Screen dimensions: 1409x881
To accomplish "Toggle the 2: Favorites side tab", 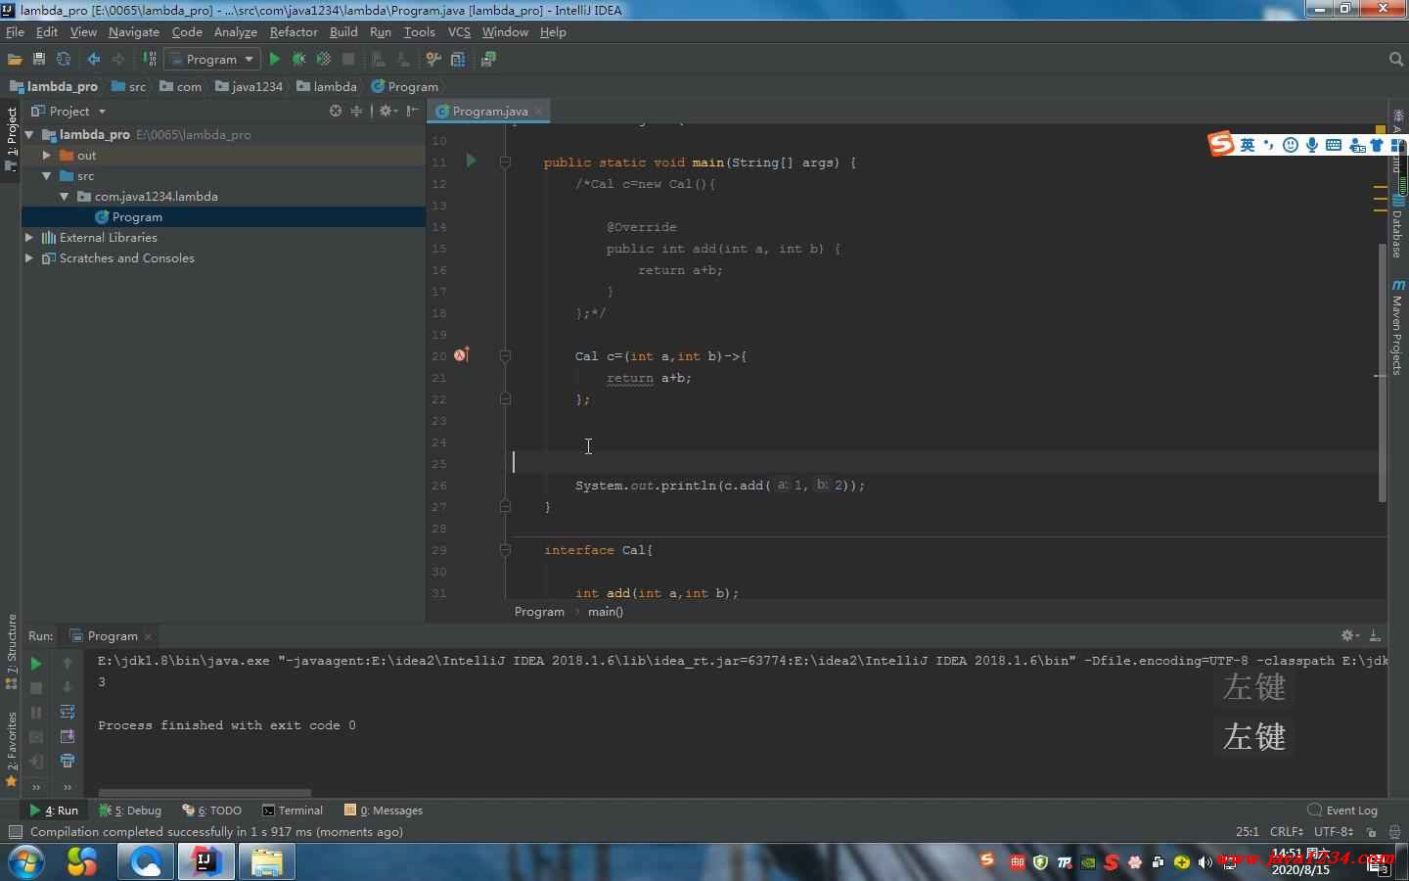I will [12, 748].
